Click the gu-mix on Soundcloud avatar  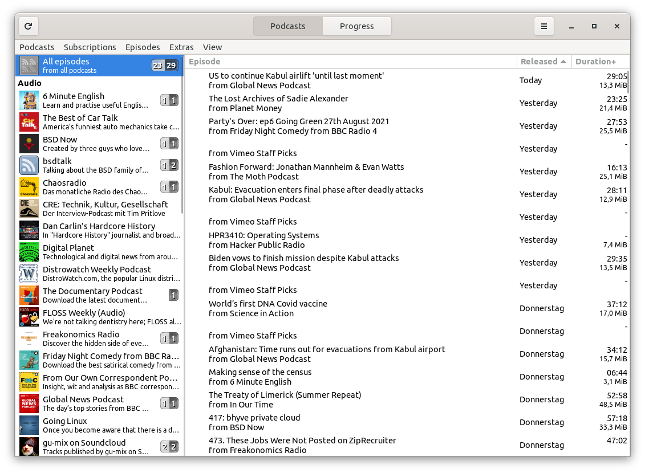(29, 447)
